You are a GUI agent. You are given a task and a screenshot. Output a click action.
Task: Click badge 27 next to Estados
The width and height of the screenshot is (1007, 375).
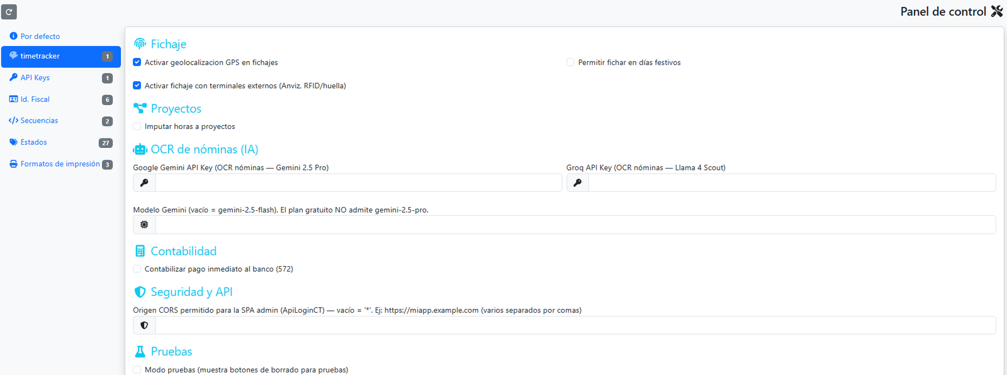coord(106,143)
